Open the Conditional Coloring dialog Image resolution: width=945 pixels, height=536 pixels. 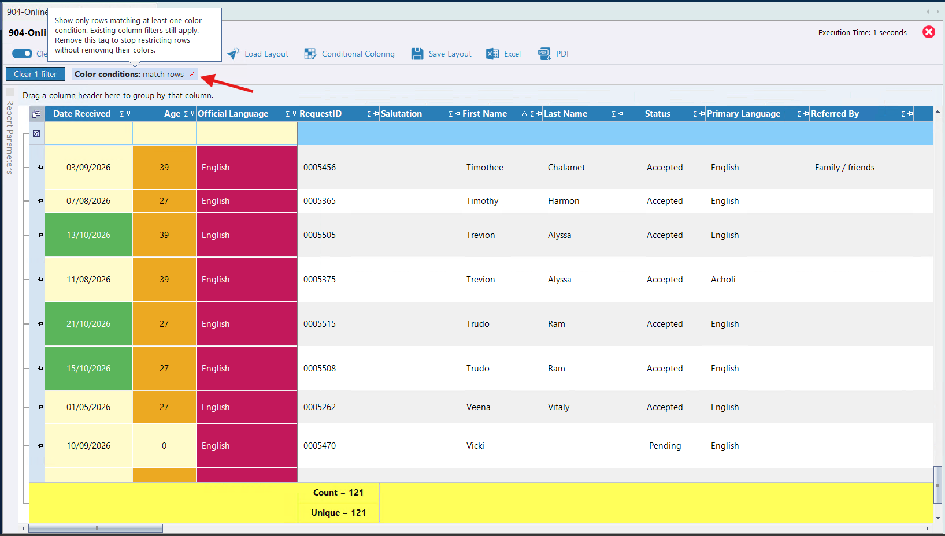[x=350, y=54]
